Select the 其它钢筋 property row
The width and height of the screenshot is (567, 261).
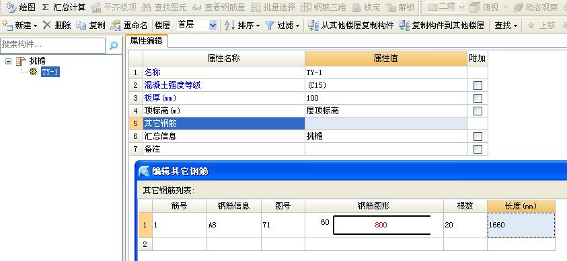point(224,123)
